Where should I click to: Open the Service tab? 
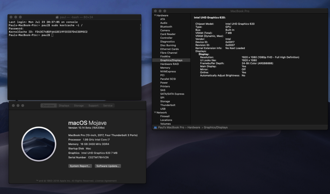(x=108, y=106)
